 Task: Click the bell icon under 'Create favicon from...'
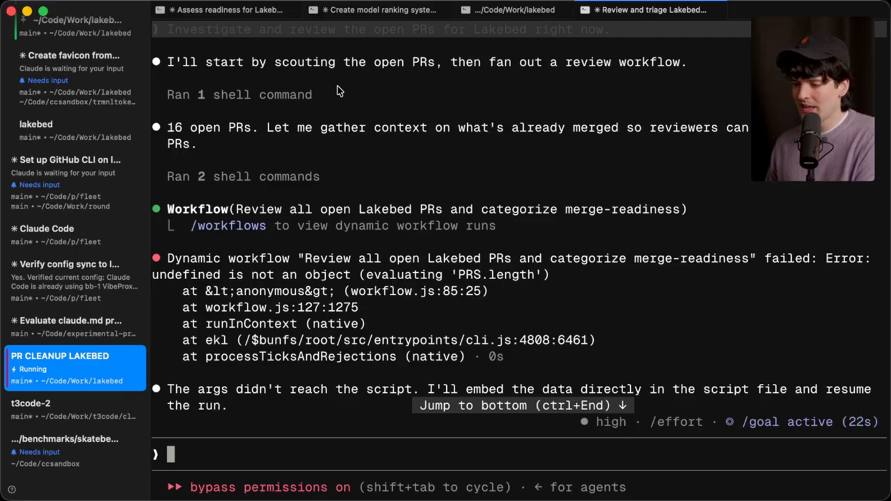(22, 81)
